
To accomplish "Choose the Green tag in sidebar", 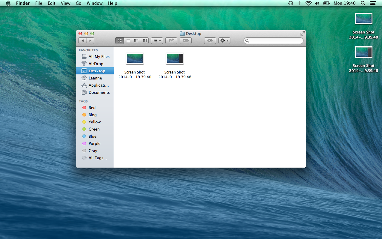I will (x=95, y=129).
